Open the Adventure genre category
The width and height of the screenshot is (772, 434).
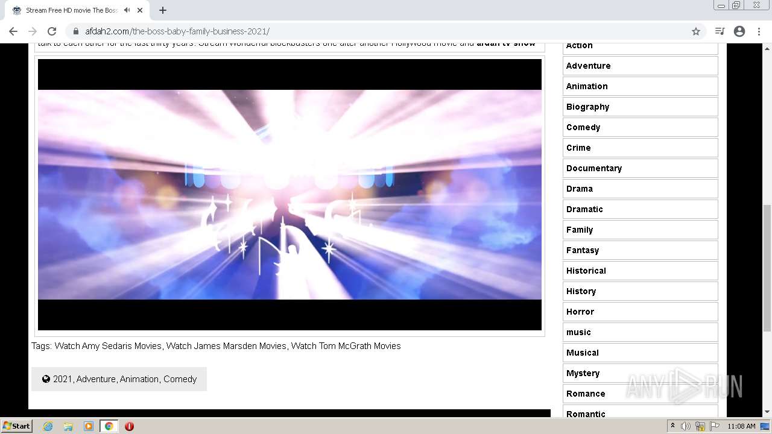click(x=641, y=66)
